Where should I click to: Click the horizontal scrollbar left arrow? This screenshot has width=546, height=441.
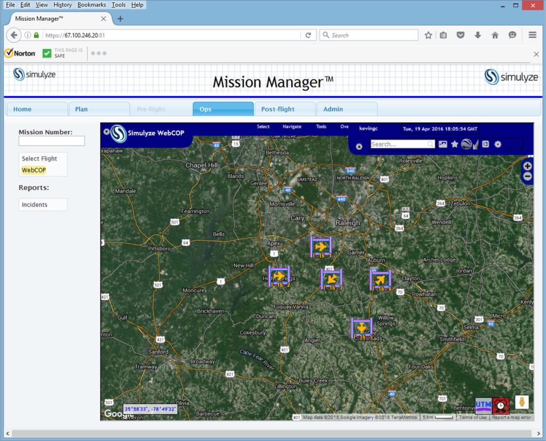(x=7, y=434)
